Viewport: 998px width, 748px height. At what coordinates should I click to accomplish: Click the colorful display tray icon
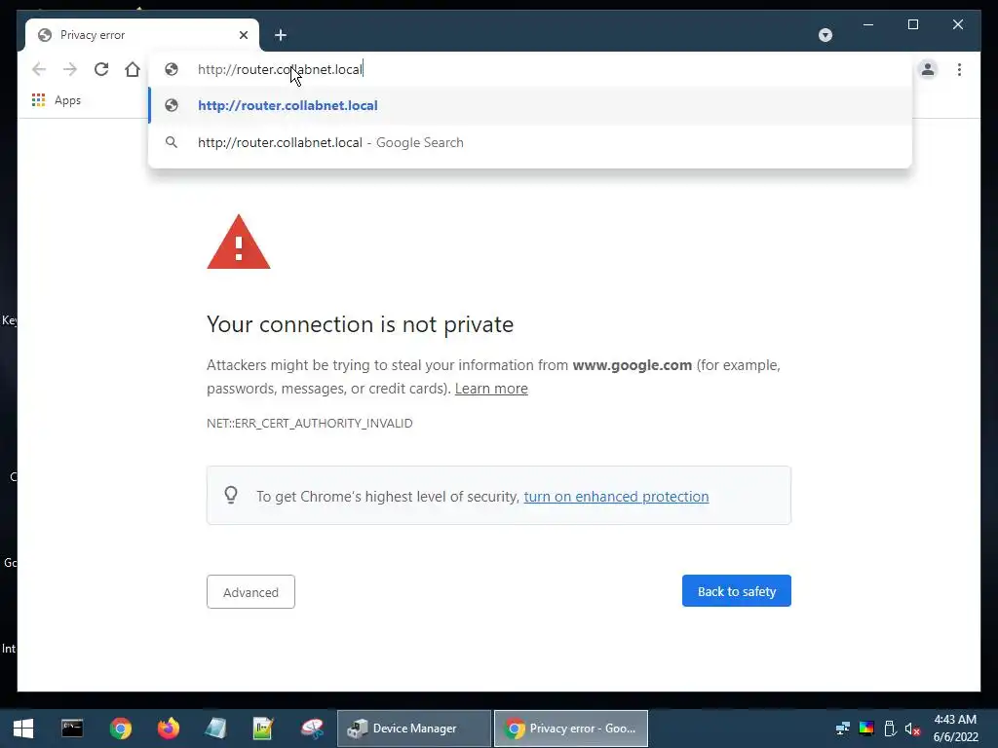(866, 729)
